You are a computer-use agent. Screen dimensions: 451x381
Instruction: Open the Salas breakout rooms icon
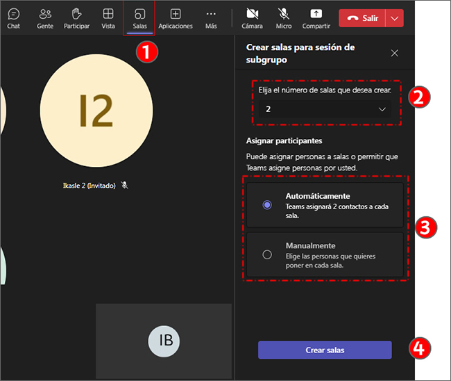click(x=139, y=18)
